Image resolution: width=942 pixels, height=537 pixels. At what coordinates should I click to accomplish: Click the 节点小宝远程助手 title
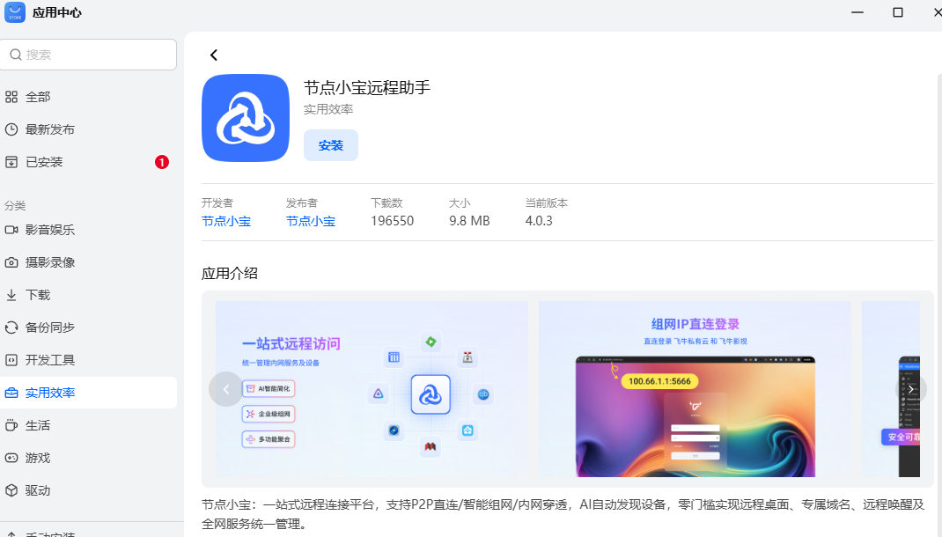[x=367, y=88]
